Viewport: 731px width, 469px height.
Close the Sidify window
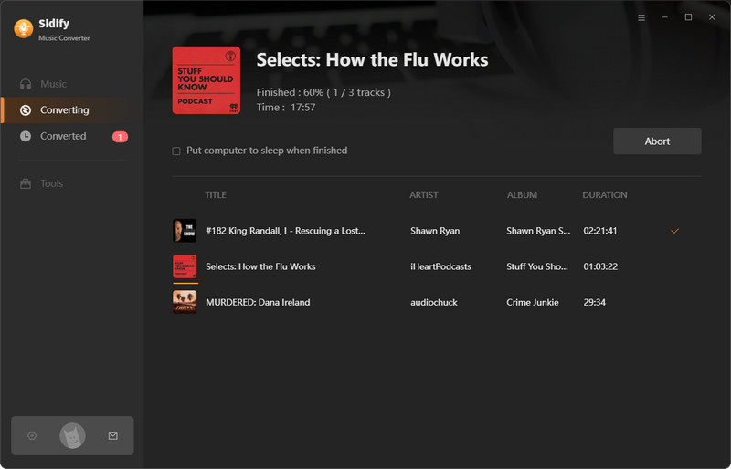712,17
